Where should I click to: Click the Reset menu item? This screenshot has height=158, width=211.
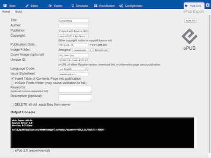point(6,12)
